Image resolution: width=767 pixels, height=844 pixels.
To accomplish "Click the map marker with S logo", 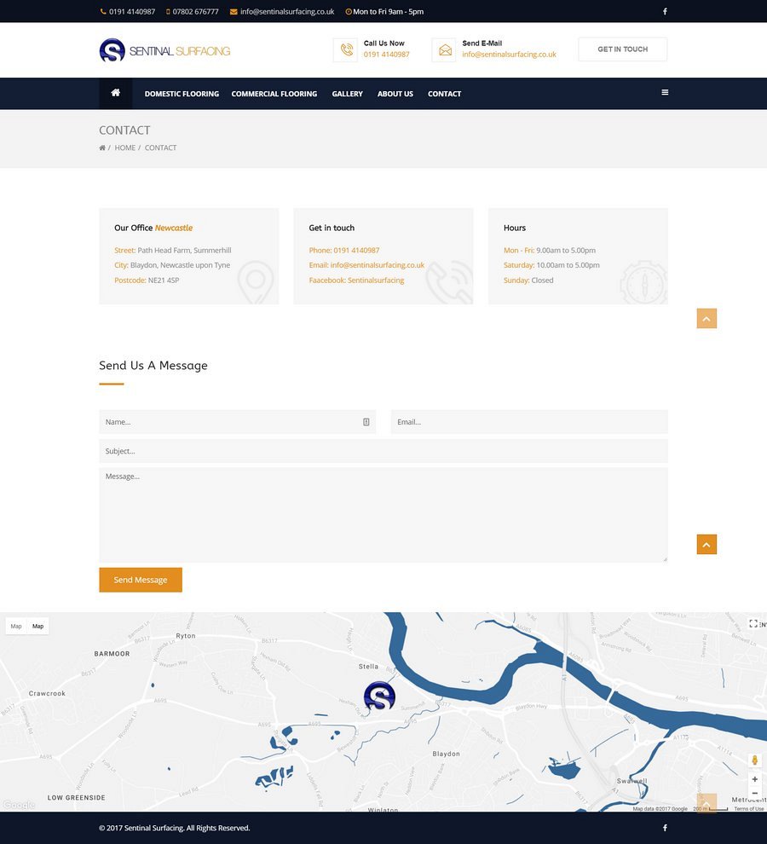I will coord(379,696).
